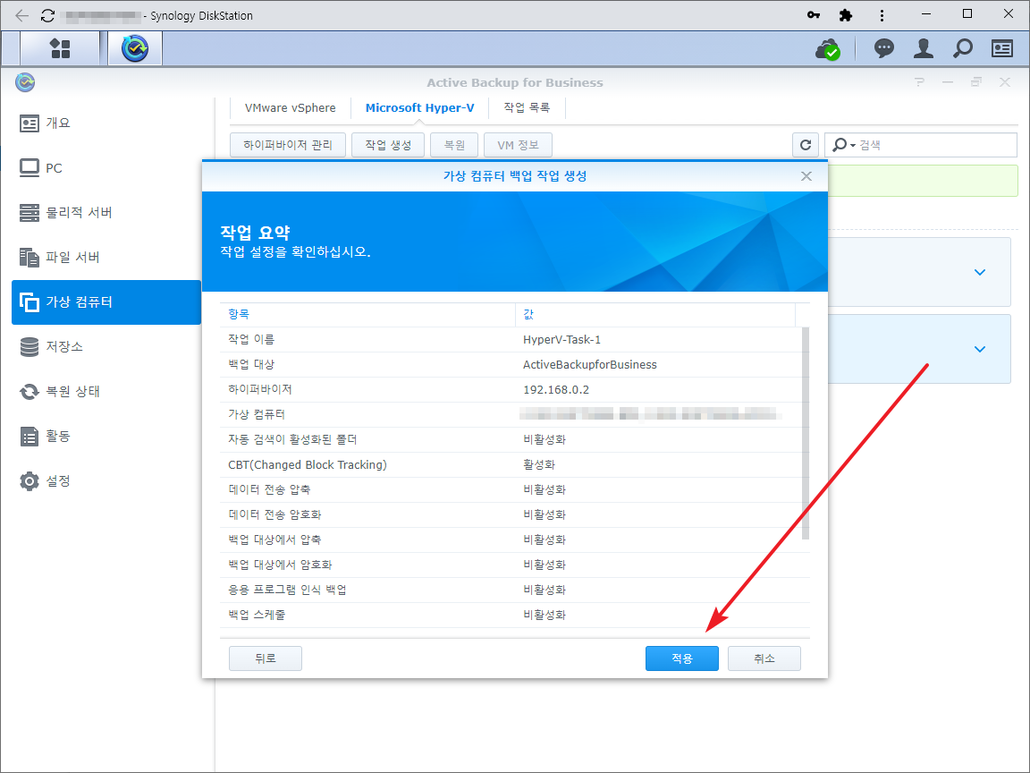This screenshot has width=1030, height=773.
Task: Click the 적용 button to apply
Action: point(682,658)
